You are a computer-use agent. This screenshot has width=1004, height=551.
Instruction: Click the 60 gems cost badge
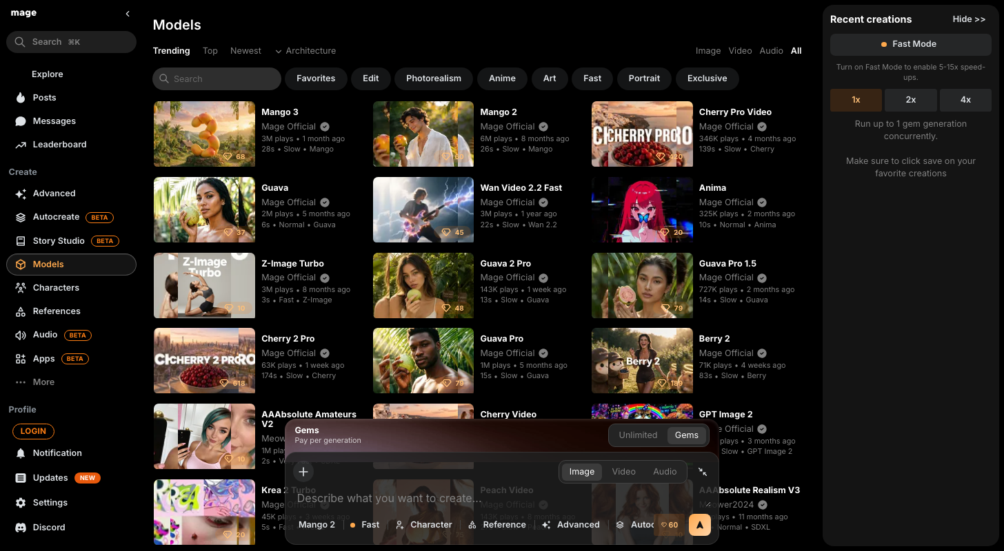click(670, 525)
